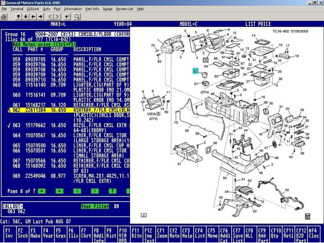324x243 pixels.
Task: Click the small page icon below illustration
Action: [144, 215]
